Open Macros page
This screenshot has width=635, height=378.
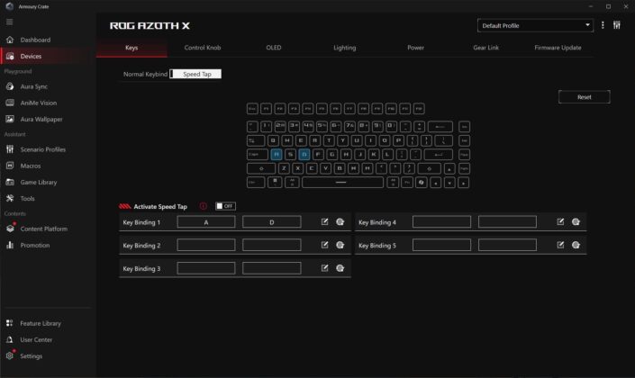click(31, 166)
